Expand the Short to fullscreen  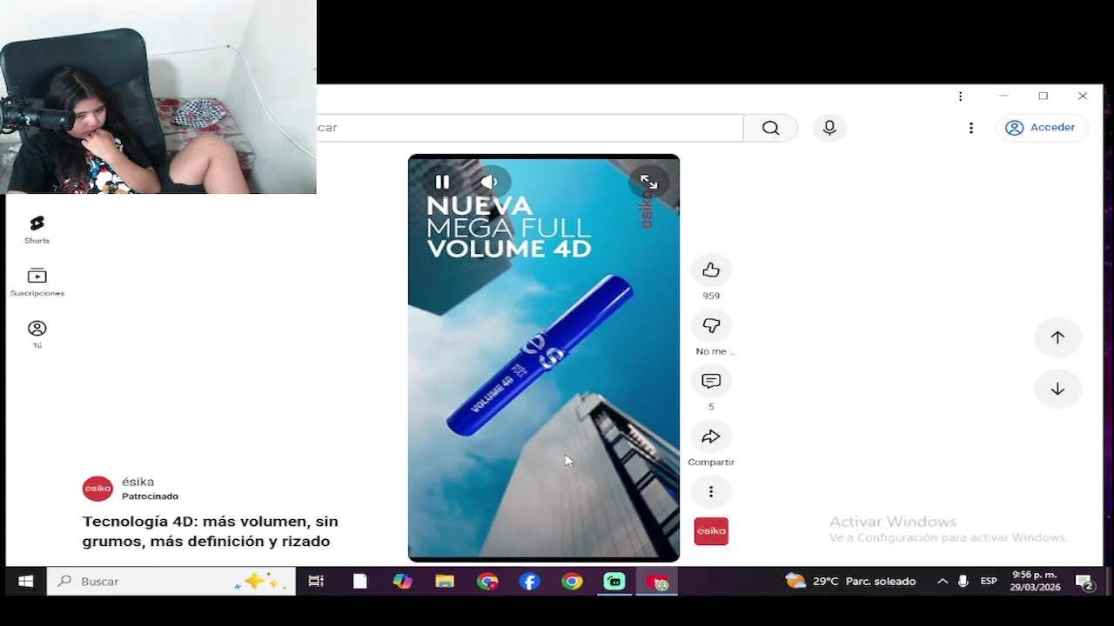click(x=649, y=182)
